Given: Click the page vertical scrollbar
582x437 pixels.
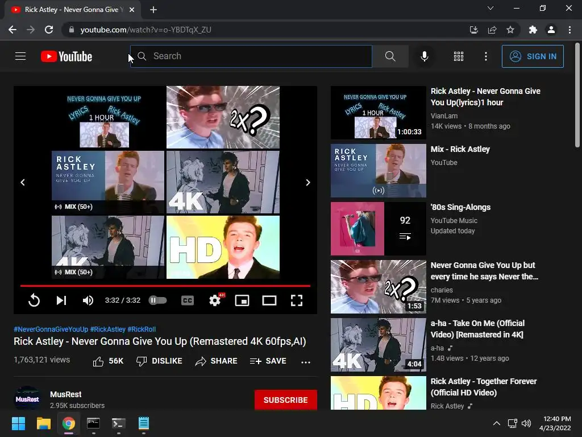Looking at the screenshot, I should (x=577, y=95).
